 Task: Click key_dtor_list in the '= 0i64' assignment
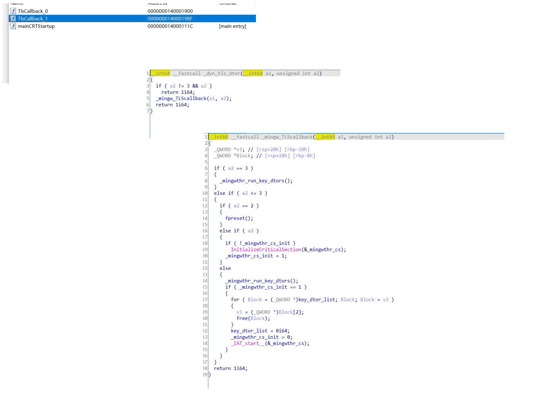coord(249,331)
